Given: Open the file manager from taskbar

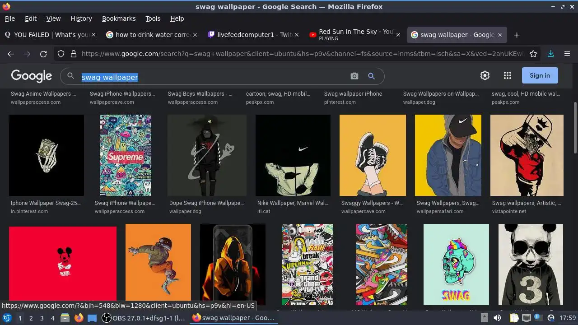Looking at the screenshot, I should click(65, 318).
